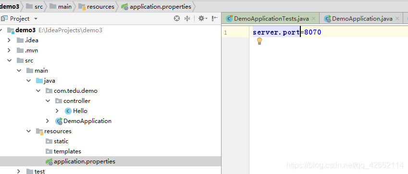The width and height of the screenshot is (408, 174).
Task: Click line number 1 in the gutter
Action: click(x=225, y=33)
